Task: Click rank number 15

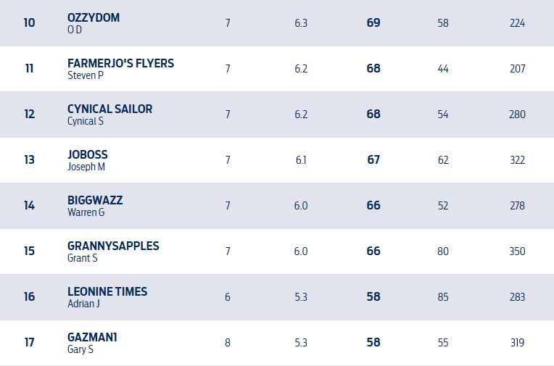Action: tap(29, 251)
